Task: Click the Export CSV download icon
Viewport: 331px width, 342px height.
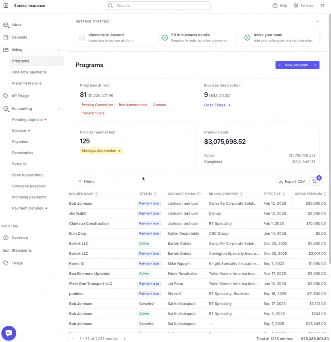Action: click(x=281, y=181)
